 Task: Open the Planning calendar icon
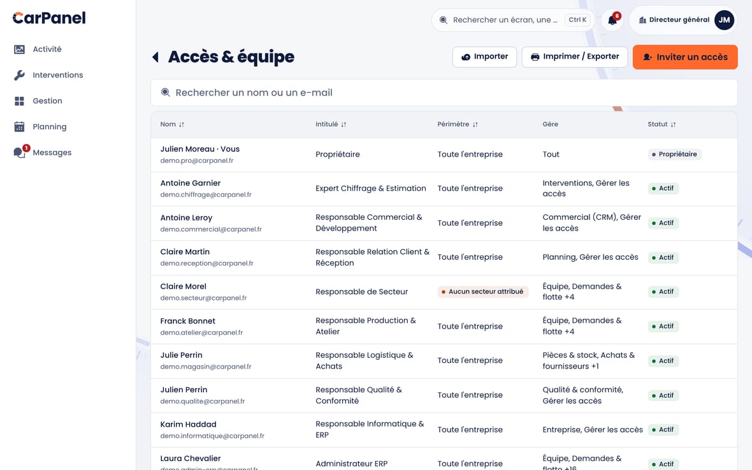tap(19, 127)
